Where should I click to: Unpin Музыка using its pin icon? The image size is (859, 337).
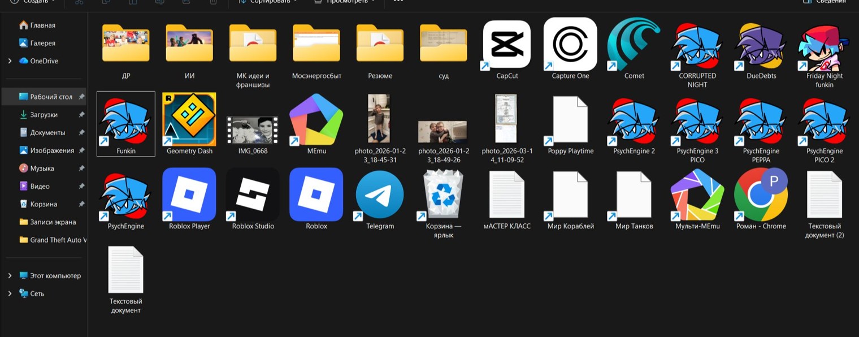coord(81,168)
